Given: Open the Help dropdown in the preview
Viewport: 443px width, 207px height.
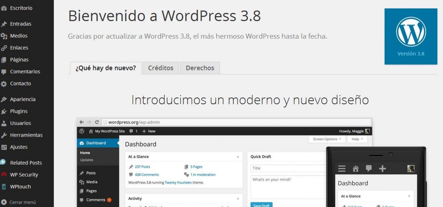Looking at the screenshot, I should 357,139.
